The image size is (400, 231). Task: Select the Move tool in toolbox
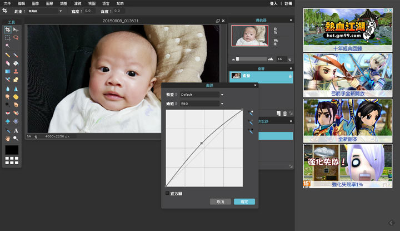[16, 30]
